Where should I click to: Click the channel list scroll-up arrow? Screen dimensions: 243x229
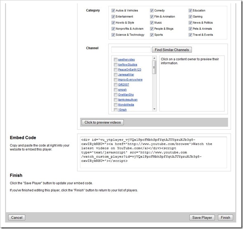(x=154, y=58)
